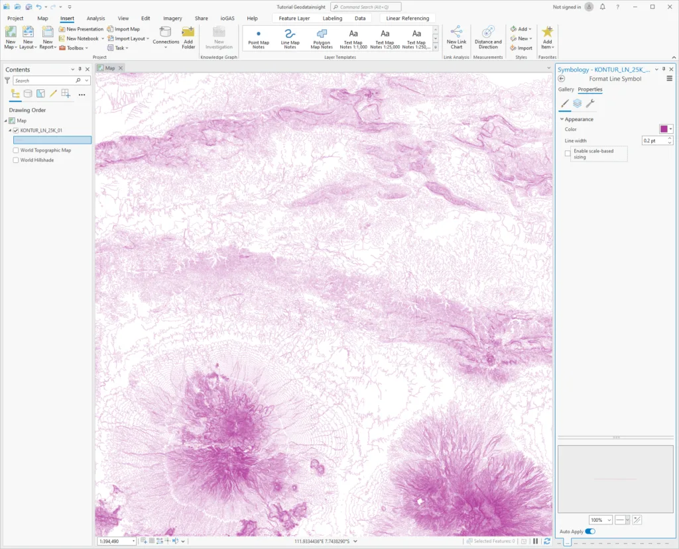Open notifications bell icon
Image resolution: width=679 pixels, height=549 pixels.
[602, 7]
